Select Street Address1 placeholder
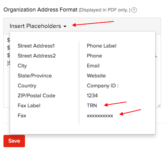 [36, 46]
